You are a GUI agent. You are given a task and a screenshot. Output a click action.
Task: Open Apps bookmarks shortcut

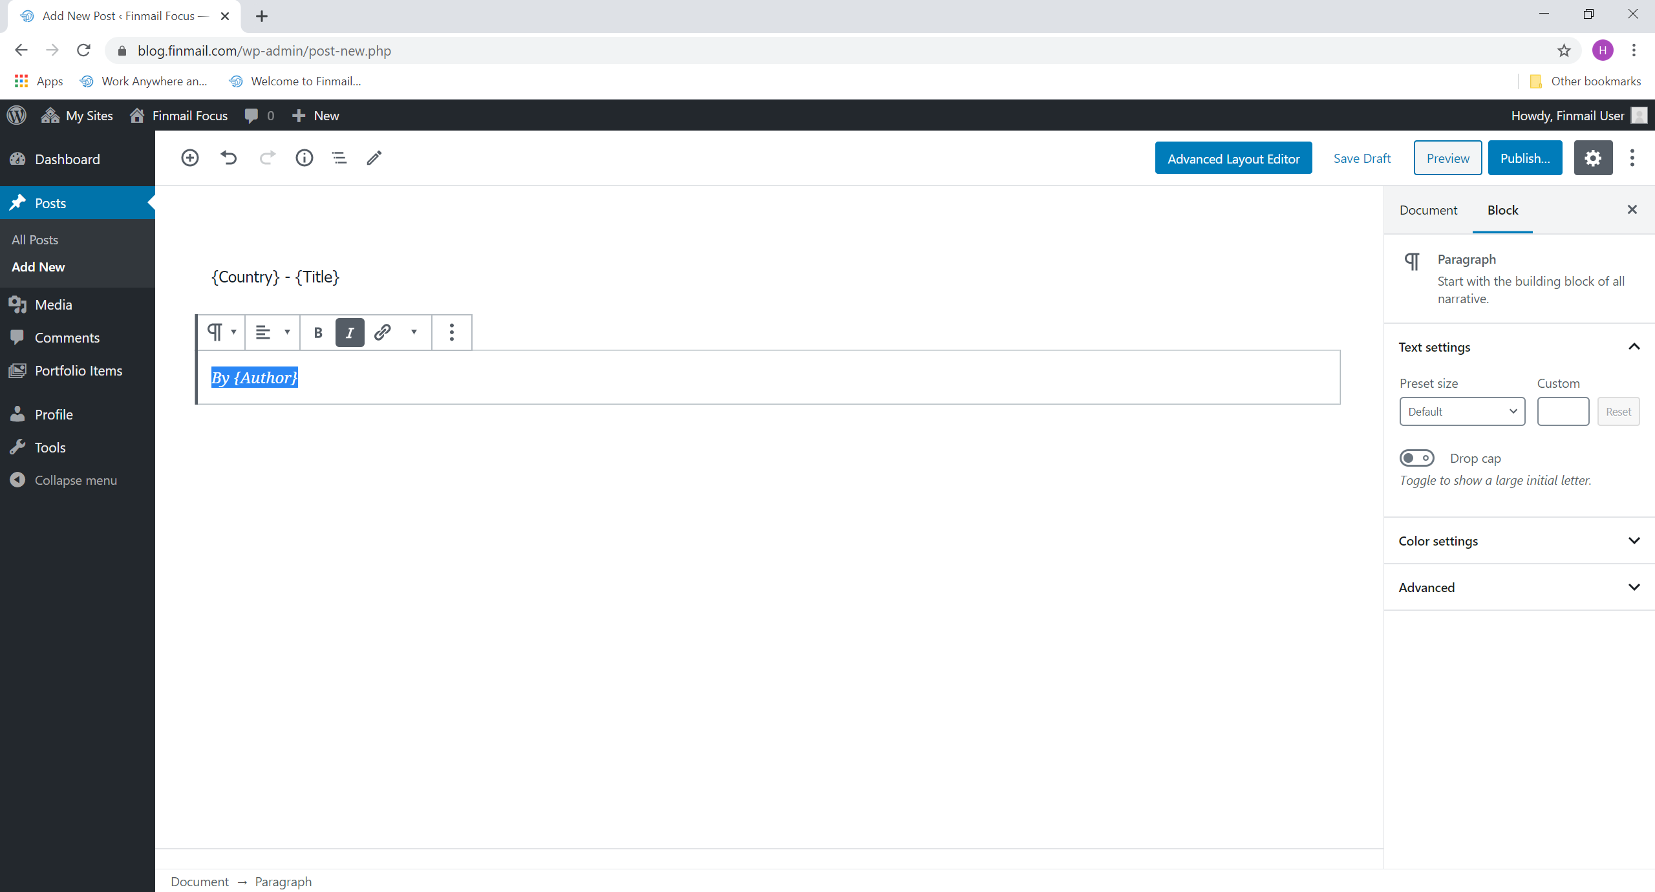(x=39, y=81)
